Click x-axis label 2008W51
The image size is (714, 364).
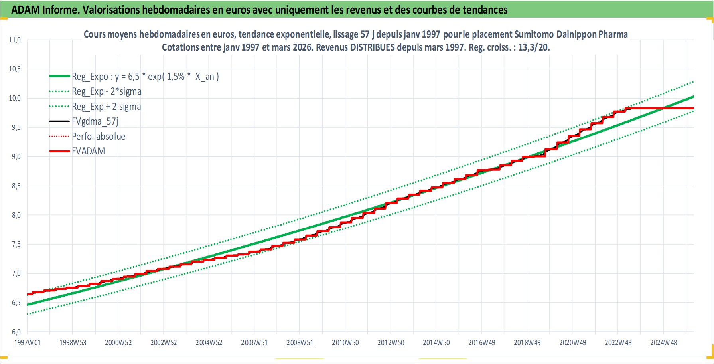pos(300,343)
